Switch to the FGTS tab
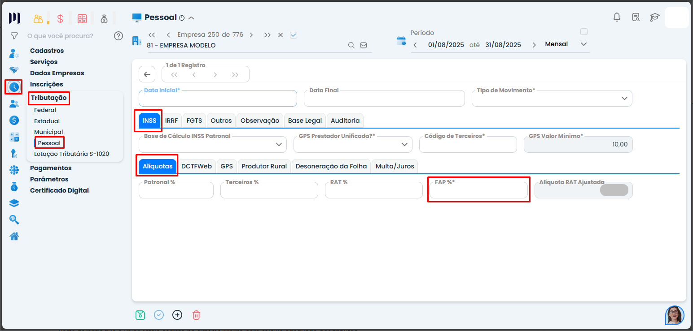Image resolution: width=693 pixels, height=331 pixels. tap(194, 120)
